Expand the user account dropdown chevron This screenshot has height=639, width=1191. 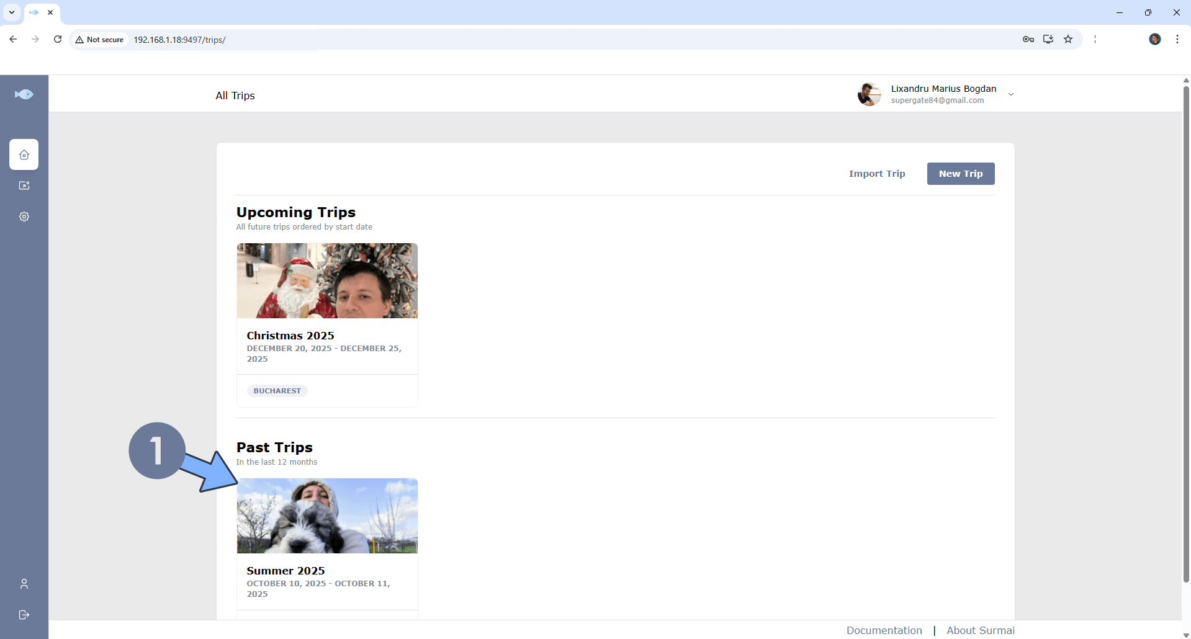pyautogui.click(x=1011, y=94)
